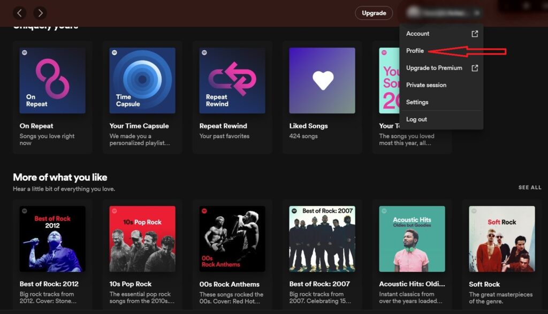Click 'Hear a little bit of everything you love.'
The image size is (548, 314).
click(64, 189)
